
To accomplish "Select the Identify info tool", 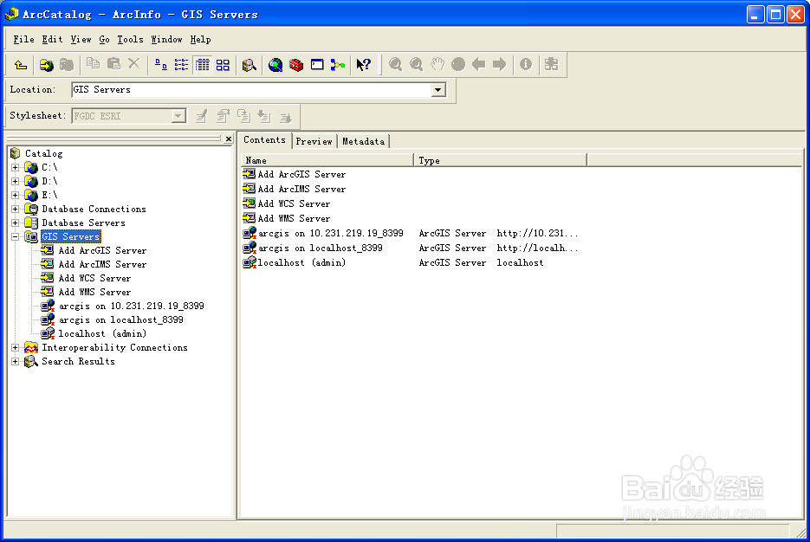I will click(526, 65).
